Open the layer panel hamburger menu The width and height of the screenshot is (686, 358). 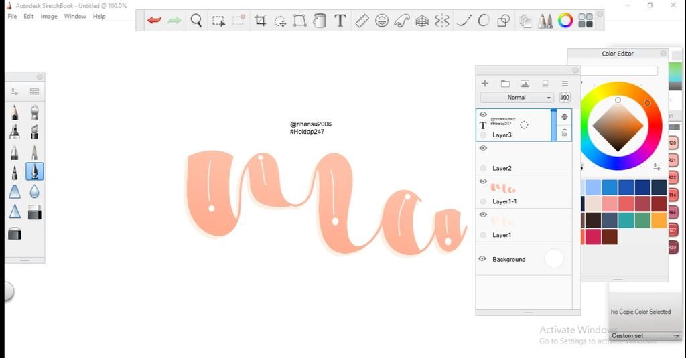pos(565,84)
